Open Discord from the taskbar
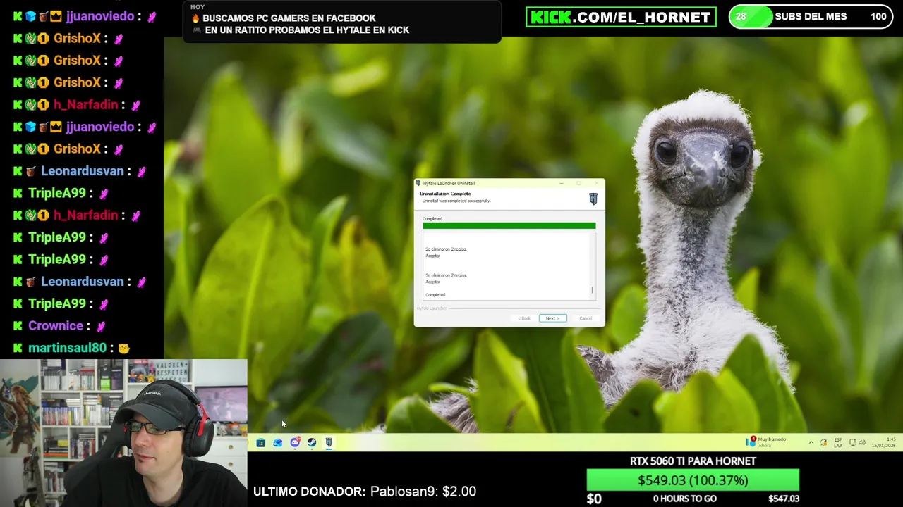The width and height of the screenshot is (903, 507). (x=295, y=443)
